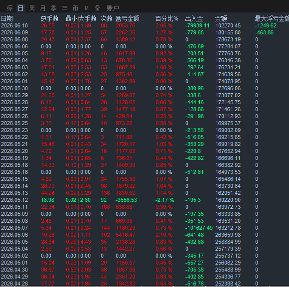Select the percentage -2.17 %

click(x=164, y=200)
